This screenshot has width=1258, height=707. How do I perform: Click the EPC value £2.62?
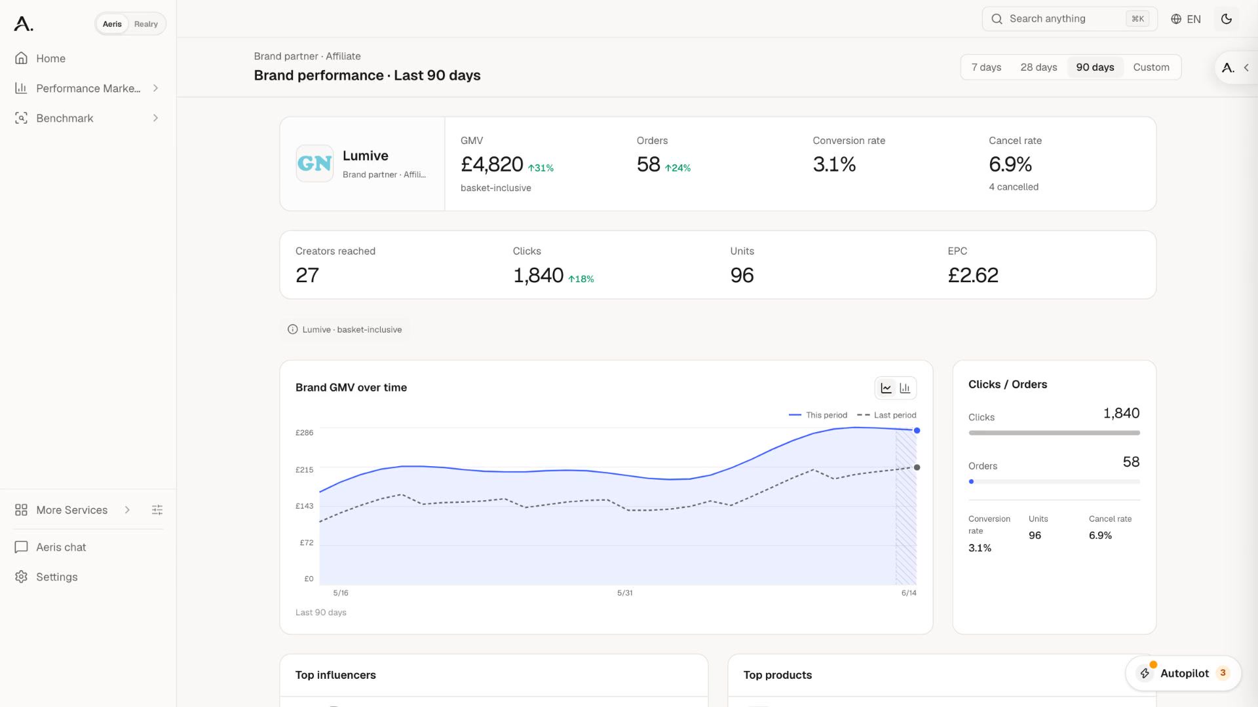pos(973,276)
